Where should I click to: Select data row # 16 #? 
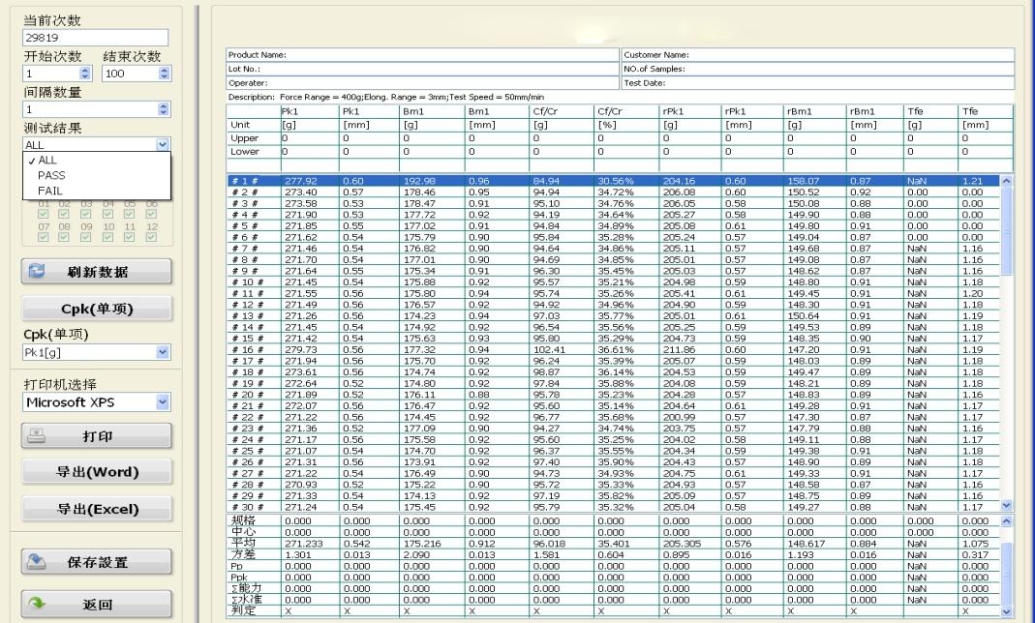point(613,350)
